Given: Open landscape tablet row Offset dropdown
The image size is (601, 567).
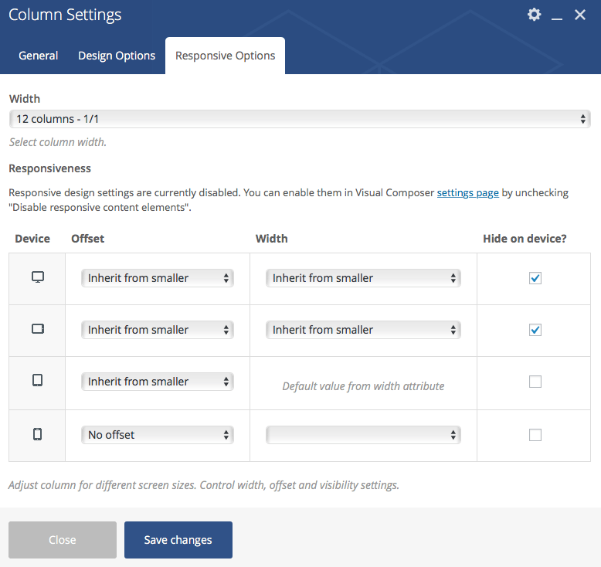Looking at the screenshot, I should (157, 330).
